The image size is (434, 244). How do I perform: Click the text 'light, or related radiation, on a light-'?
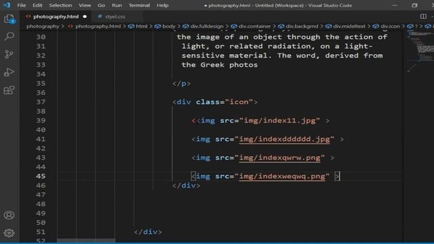pyautogui.click(x=277, y=46)
